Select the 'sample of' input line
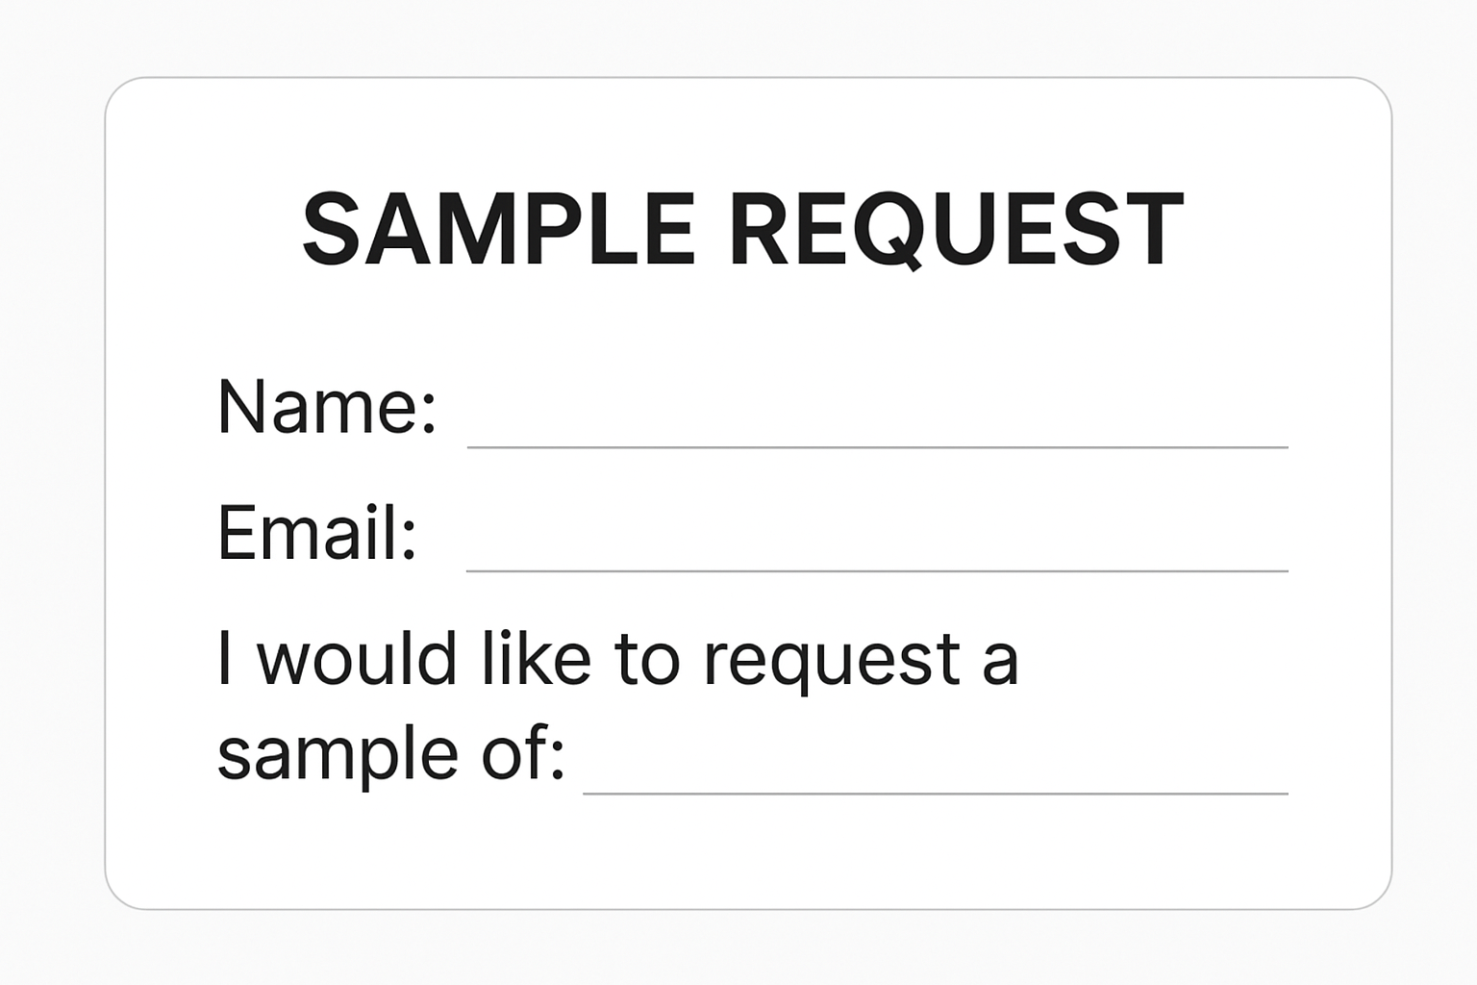 (x=935, y=771)
